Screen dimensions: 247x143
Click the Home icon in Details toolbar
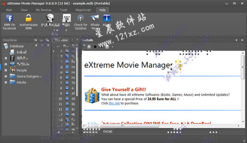(x=89, y=47)
